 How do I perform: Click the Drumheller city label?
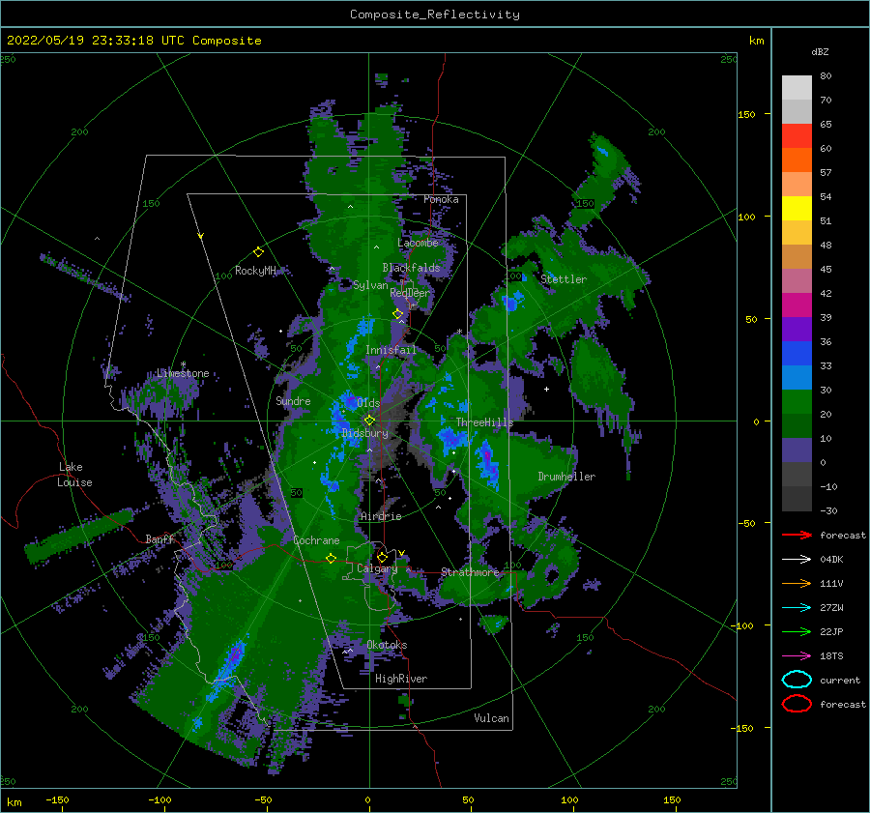point(566,477)
